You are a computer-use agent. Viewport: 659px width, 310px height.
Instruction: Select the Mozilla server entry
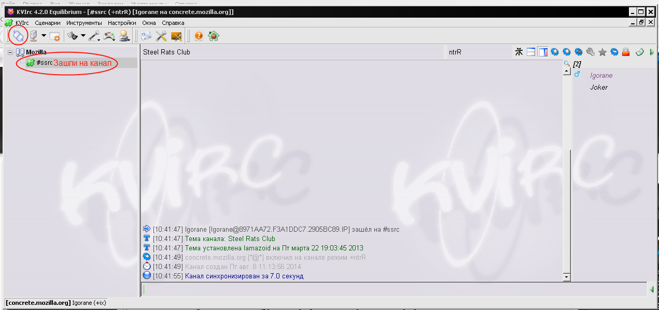tap(36, 52)
